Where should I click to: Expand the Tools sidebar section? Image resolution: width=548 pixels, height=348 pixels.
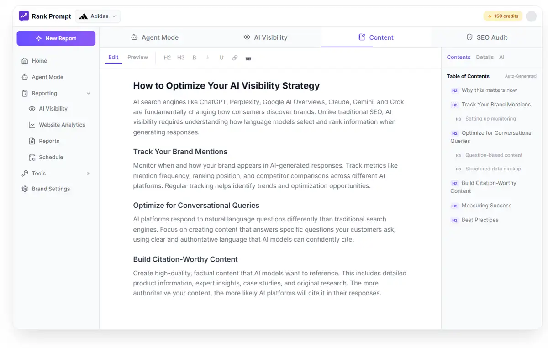[x=88, y=174]
